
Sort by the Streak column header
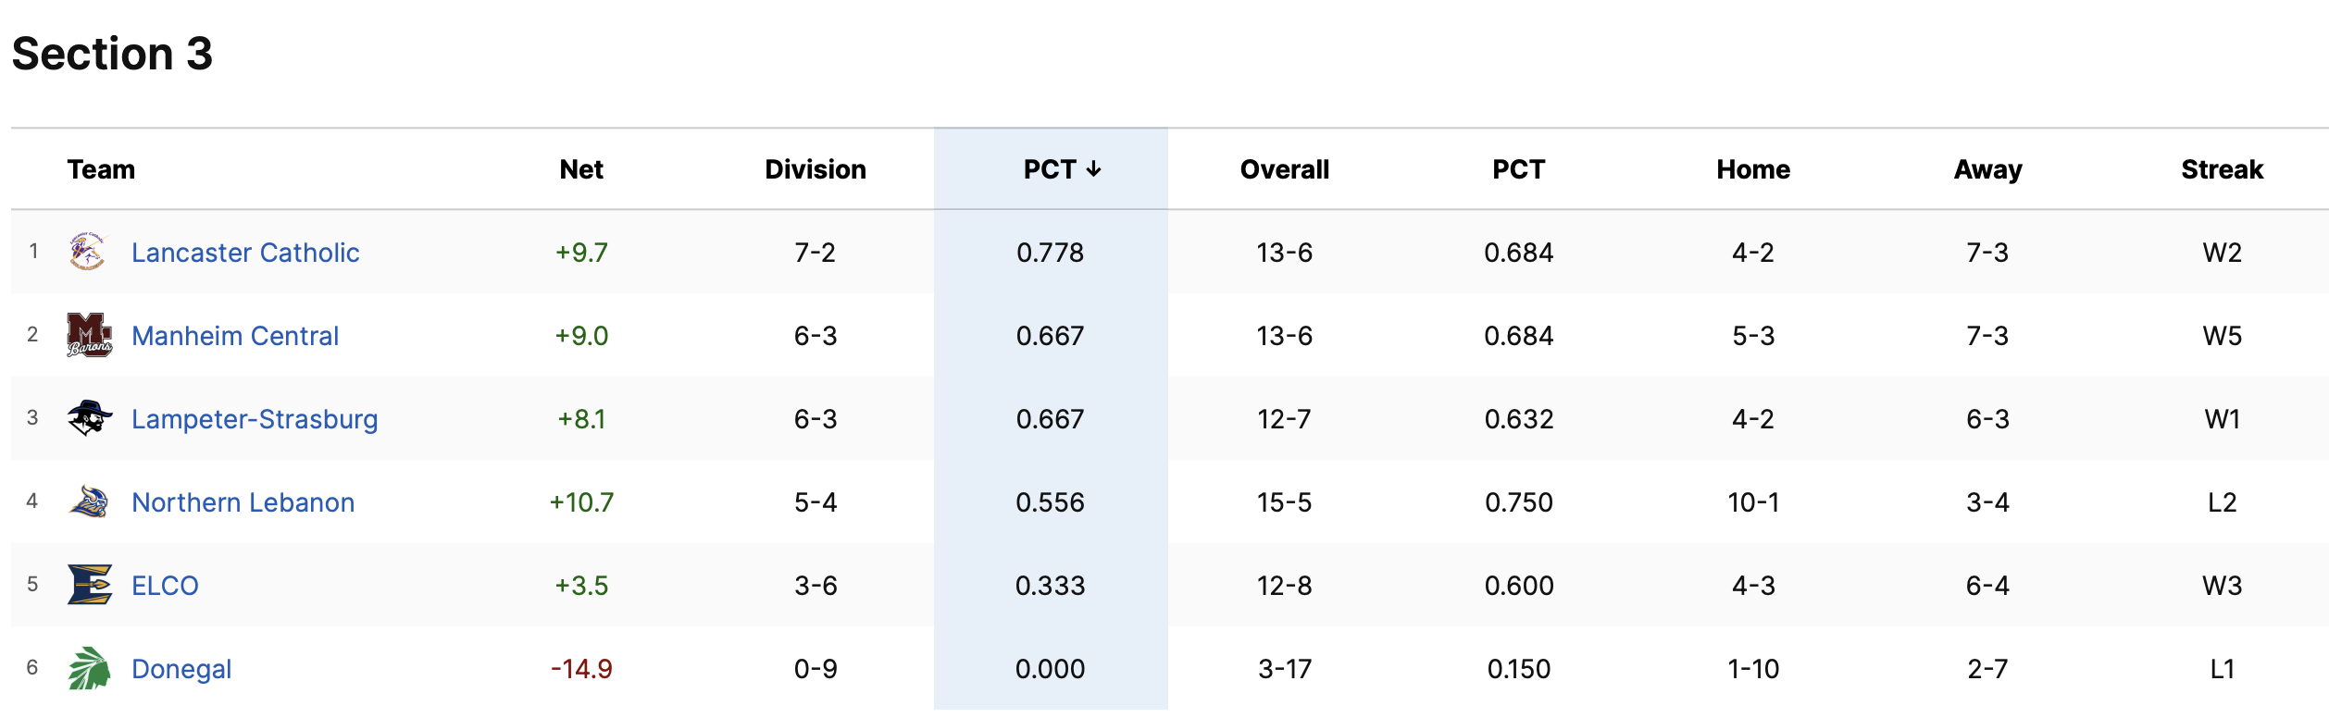(2222, 169)
